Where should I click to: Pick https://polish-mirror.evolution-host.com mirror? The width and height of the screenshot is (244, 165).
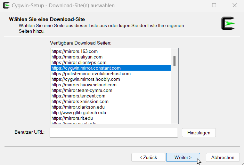pyautogui.click(x=91, y=73)
